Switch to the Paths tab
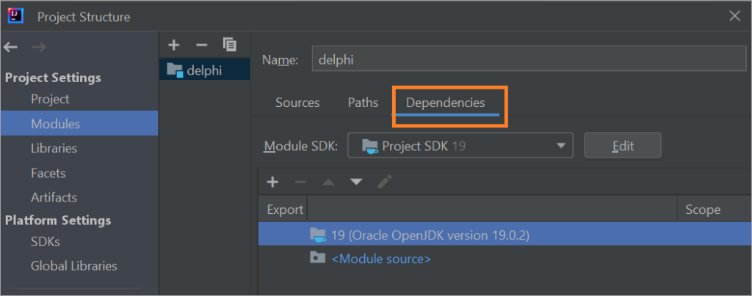The height and width of the screenshot is (296, 752). 363,103
